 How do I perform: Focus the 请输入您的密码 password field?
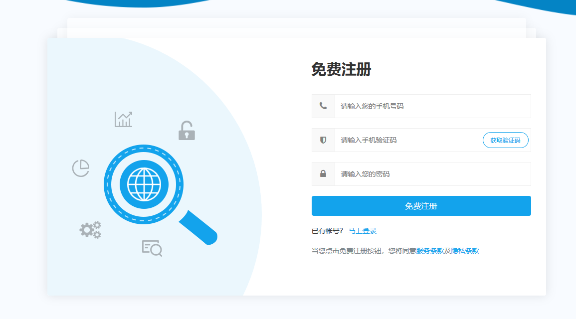click(x=432, y=174)
